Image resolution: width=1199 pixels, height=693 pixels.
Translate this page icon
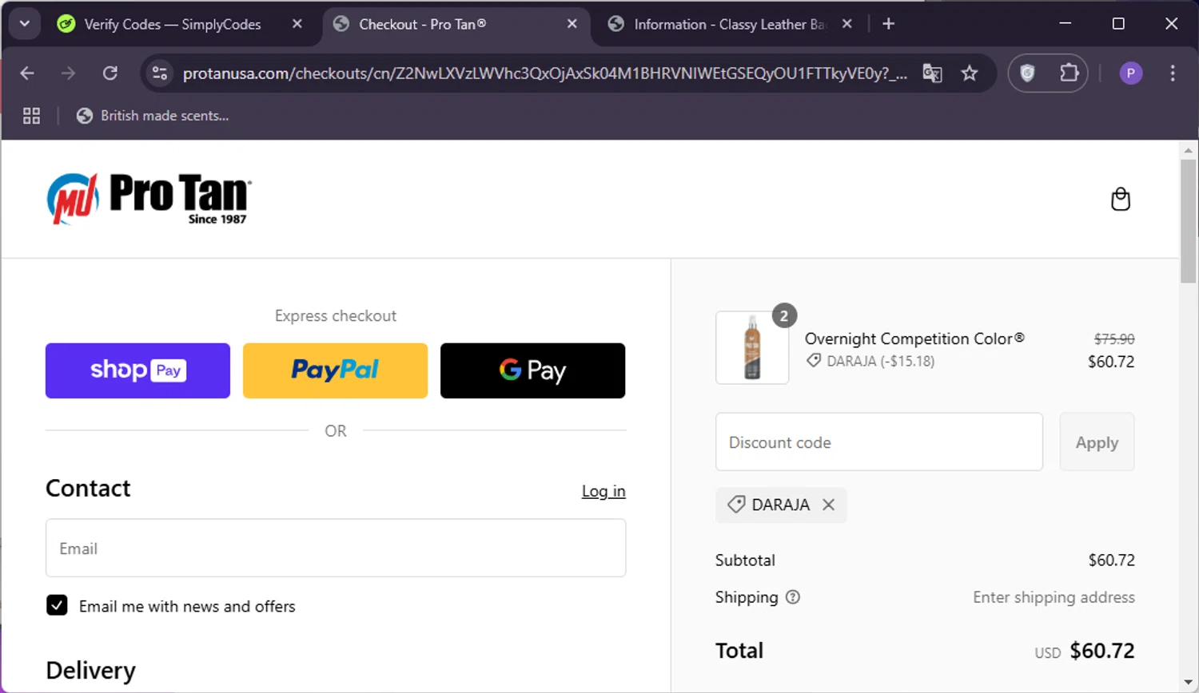click(x=932, y=73)
